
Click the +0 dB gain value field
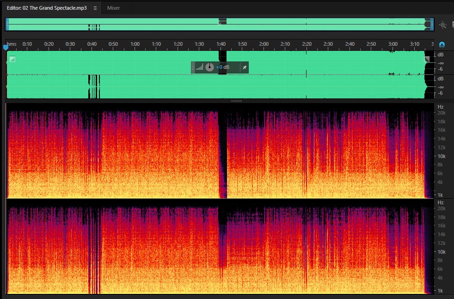tap(223, 67)
